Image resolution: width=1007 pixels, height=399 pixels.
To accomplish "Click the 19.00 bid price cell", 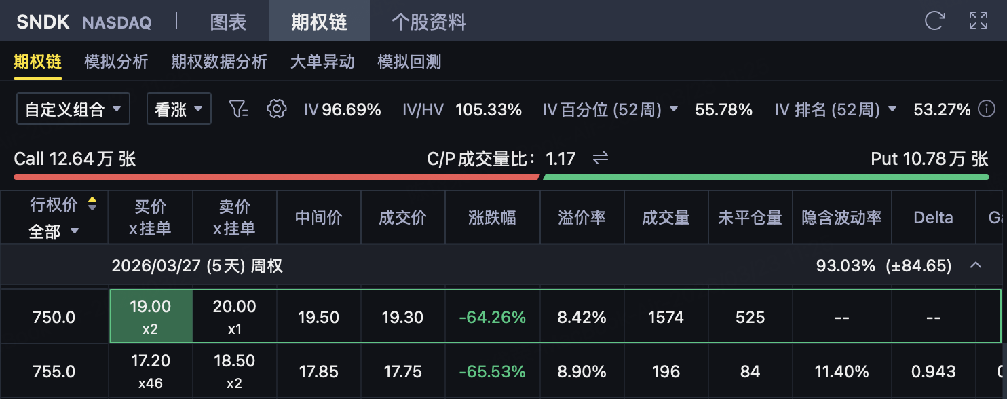I will [151, 316].
